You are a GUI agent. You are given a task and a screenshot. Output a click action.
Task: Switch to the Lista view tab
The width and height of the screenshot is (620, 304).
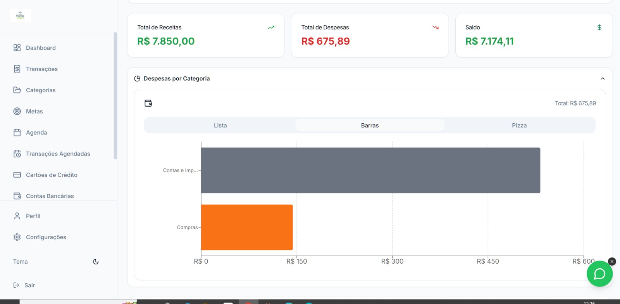pos(220,125)
